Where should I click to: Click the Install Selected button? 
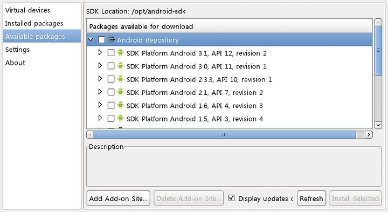click(355, 198)
